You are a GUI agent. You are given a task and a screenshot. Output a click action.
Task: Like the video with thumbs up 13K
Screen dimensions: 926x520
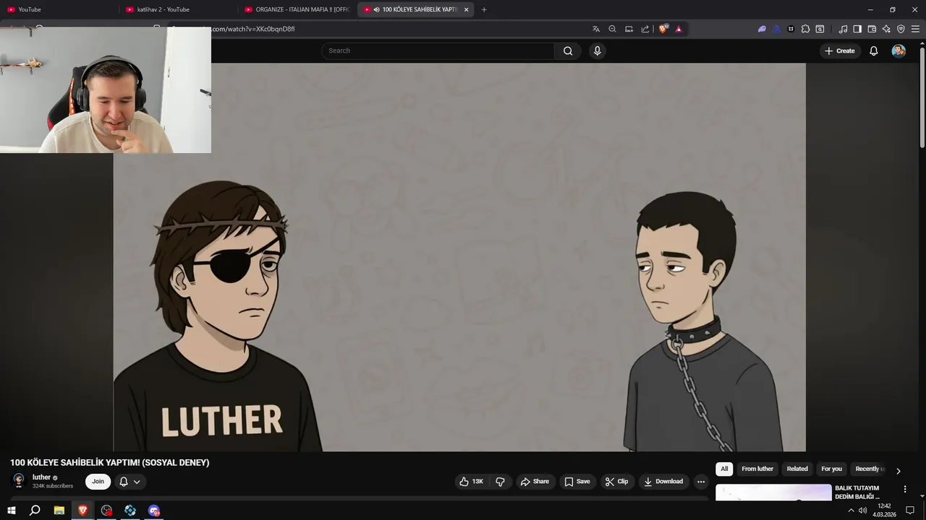(x=471, y=482)
